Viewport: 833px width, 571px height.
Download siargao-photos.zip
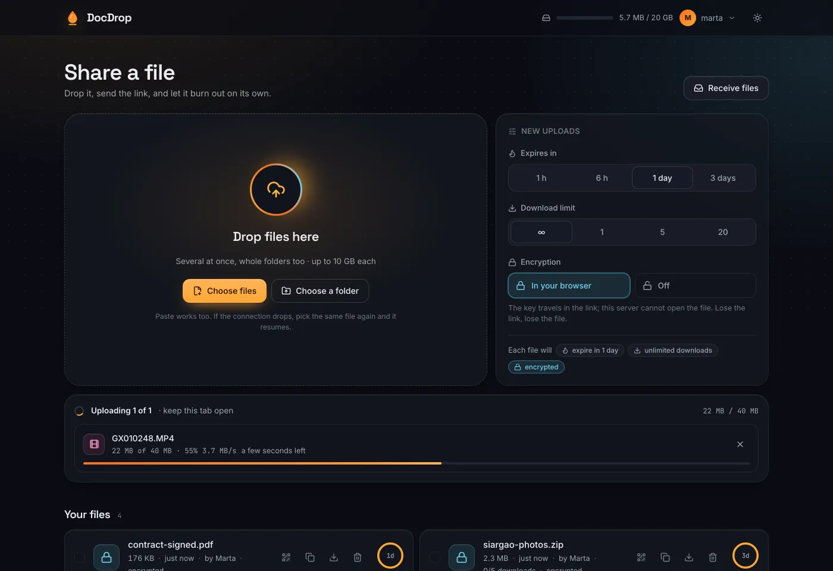click(689, 557)
